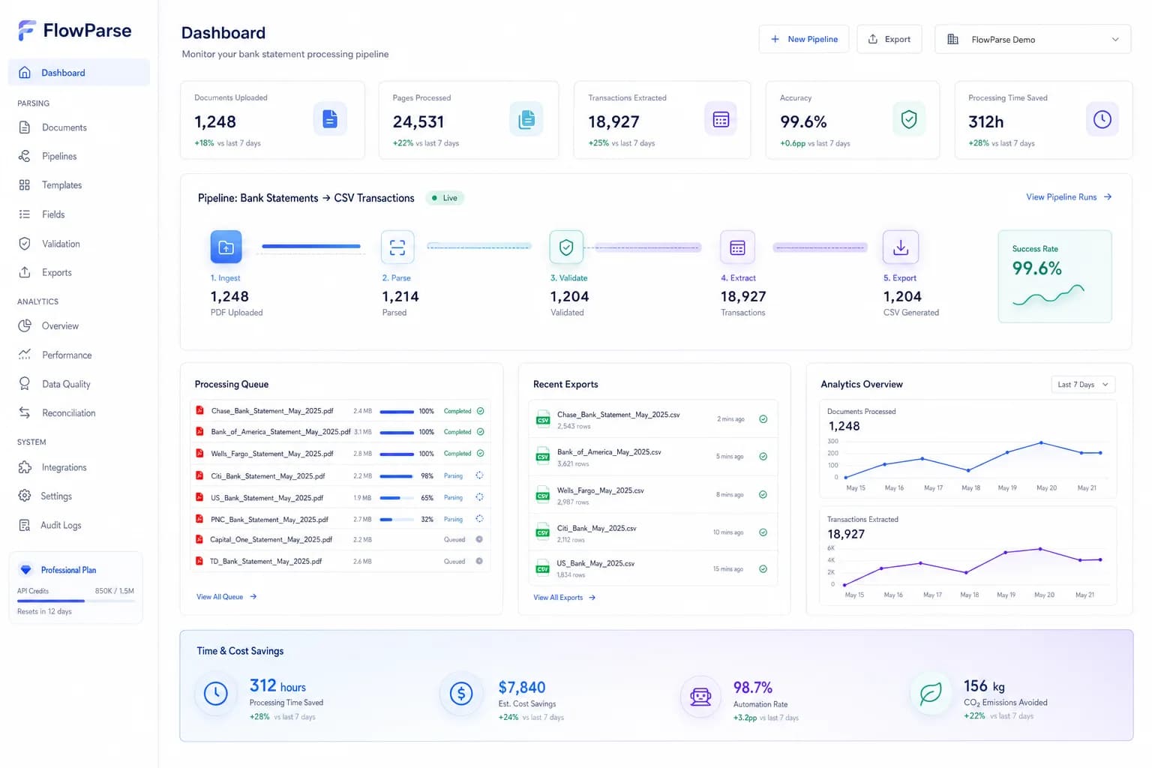Screen dimensions: 1152x768
Task: Click CSV icon for US_Bank_May_2025.csv
Action: pyautogui.click(x=543, y=568)
